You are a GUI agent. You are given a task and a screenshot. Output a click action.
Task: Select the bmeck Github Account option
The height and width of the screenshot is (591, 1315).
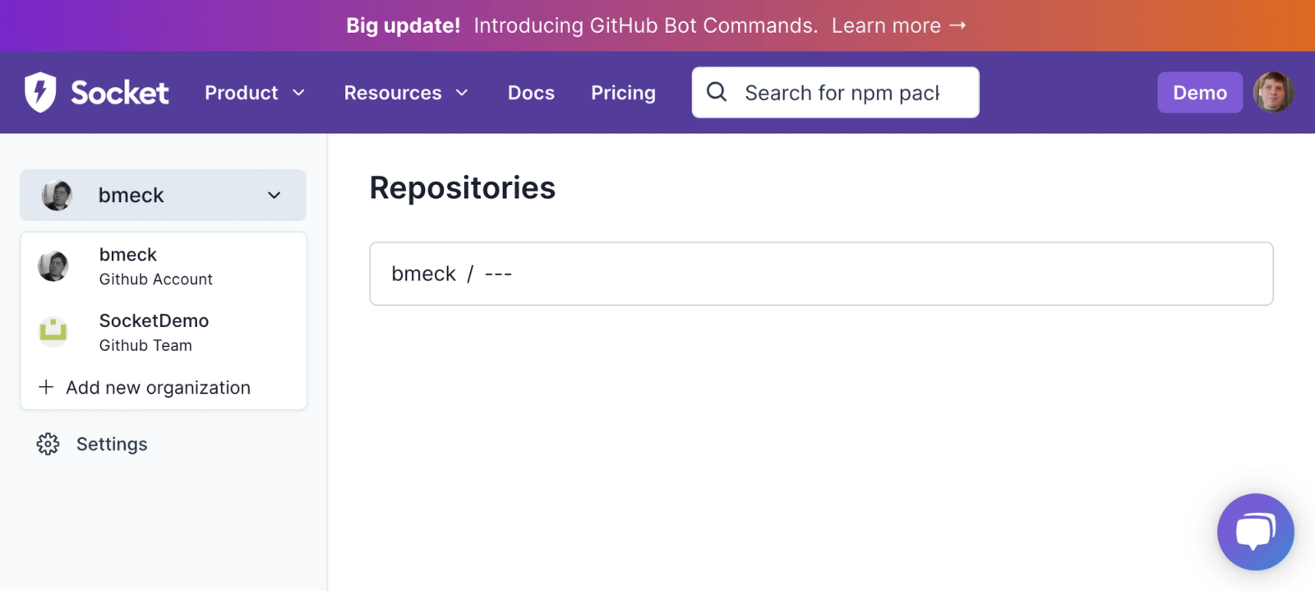coord(164,266)
